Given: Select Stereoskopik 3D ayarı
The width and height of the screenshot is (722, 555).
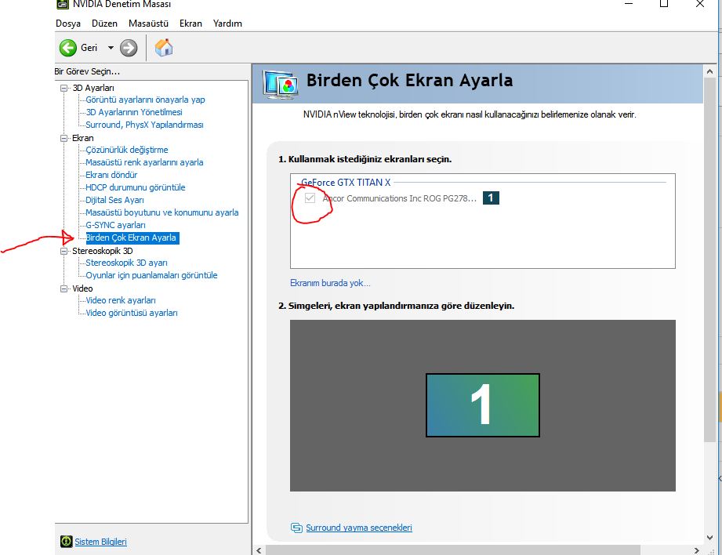Looking at the screenshot, I should [x=127, y=263].
